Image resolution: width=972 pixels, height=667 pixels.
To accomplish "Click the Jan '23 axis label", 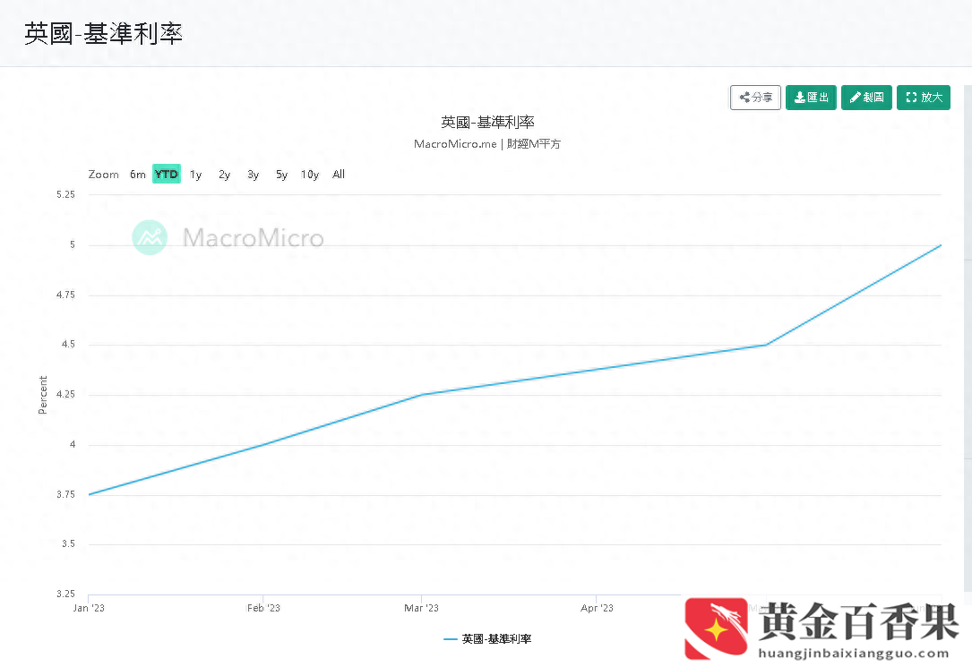I will [x=89, y=608].
